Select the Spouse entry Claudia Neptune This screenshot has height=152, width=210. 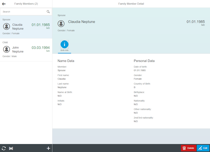click(26, 27)
